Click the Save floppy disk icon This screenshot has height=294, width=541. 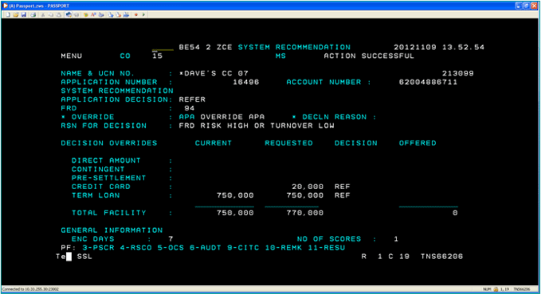click(x=23, y=14)
